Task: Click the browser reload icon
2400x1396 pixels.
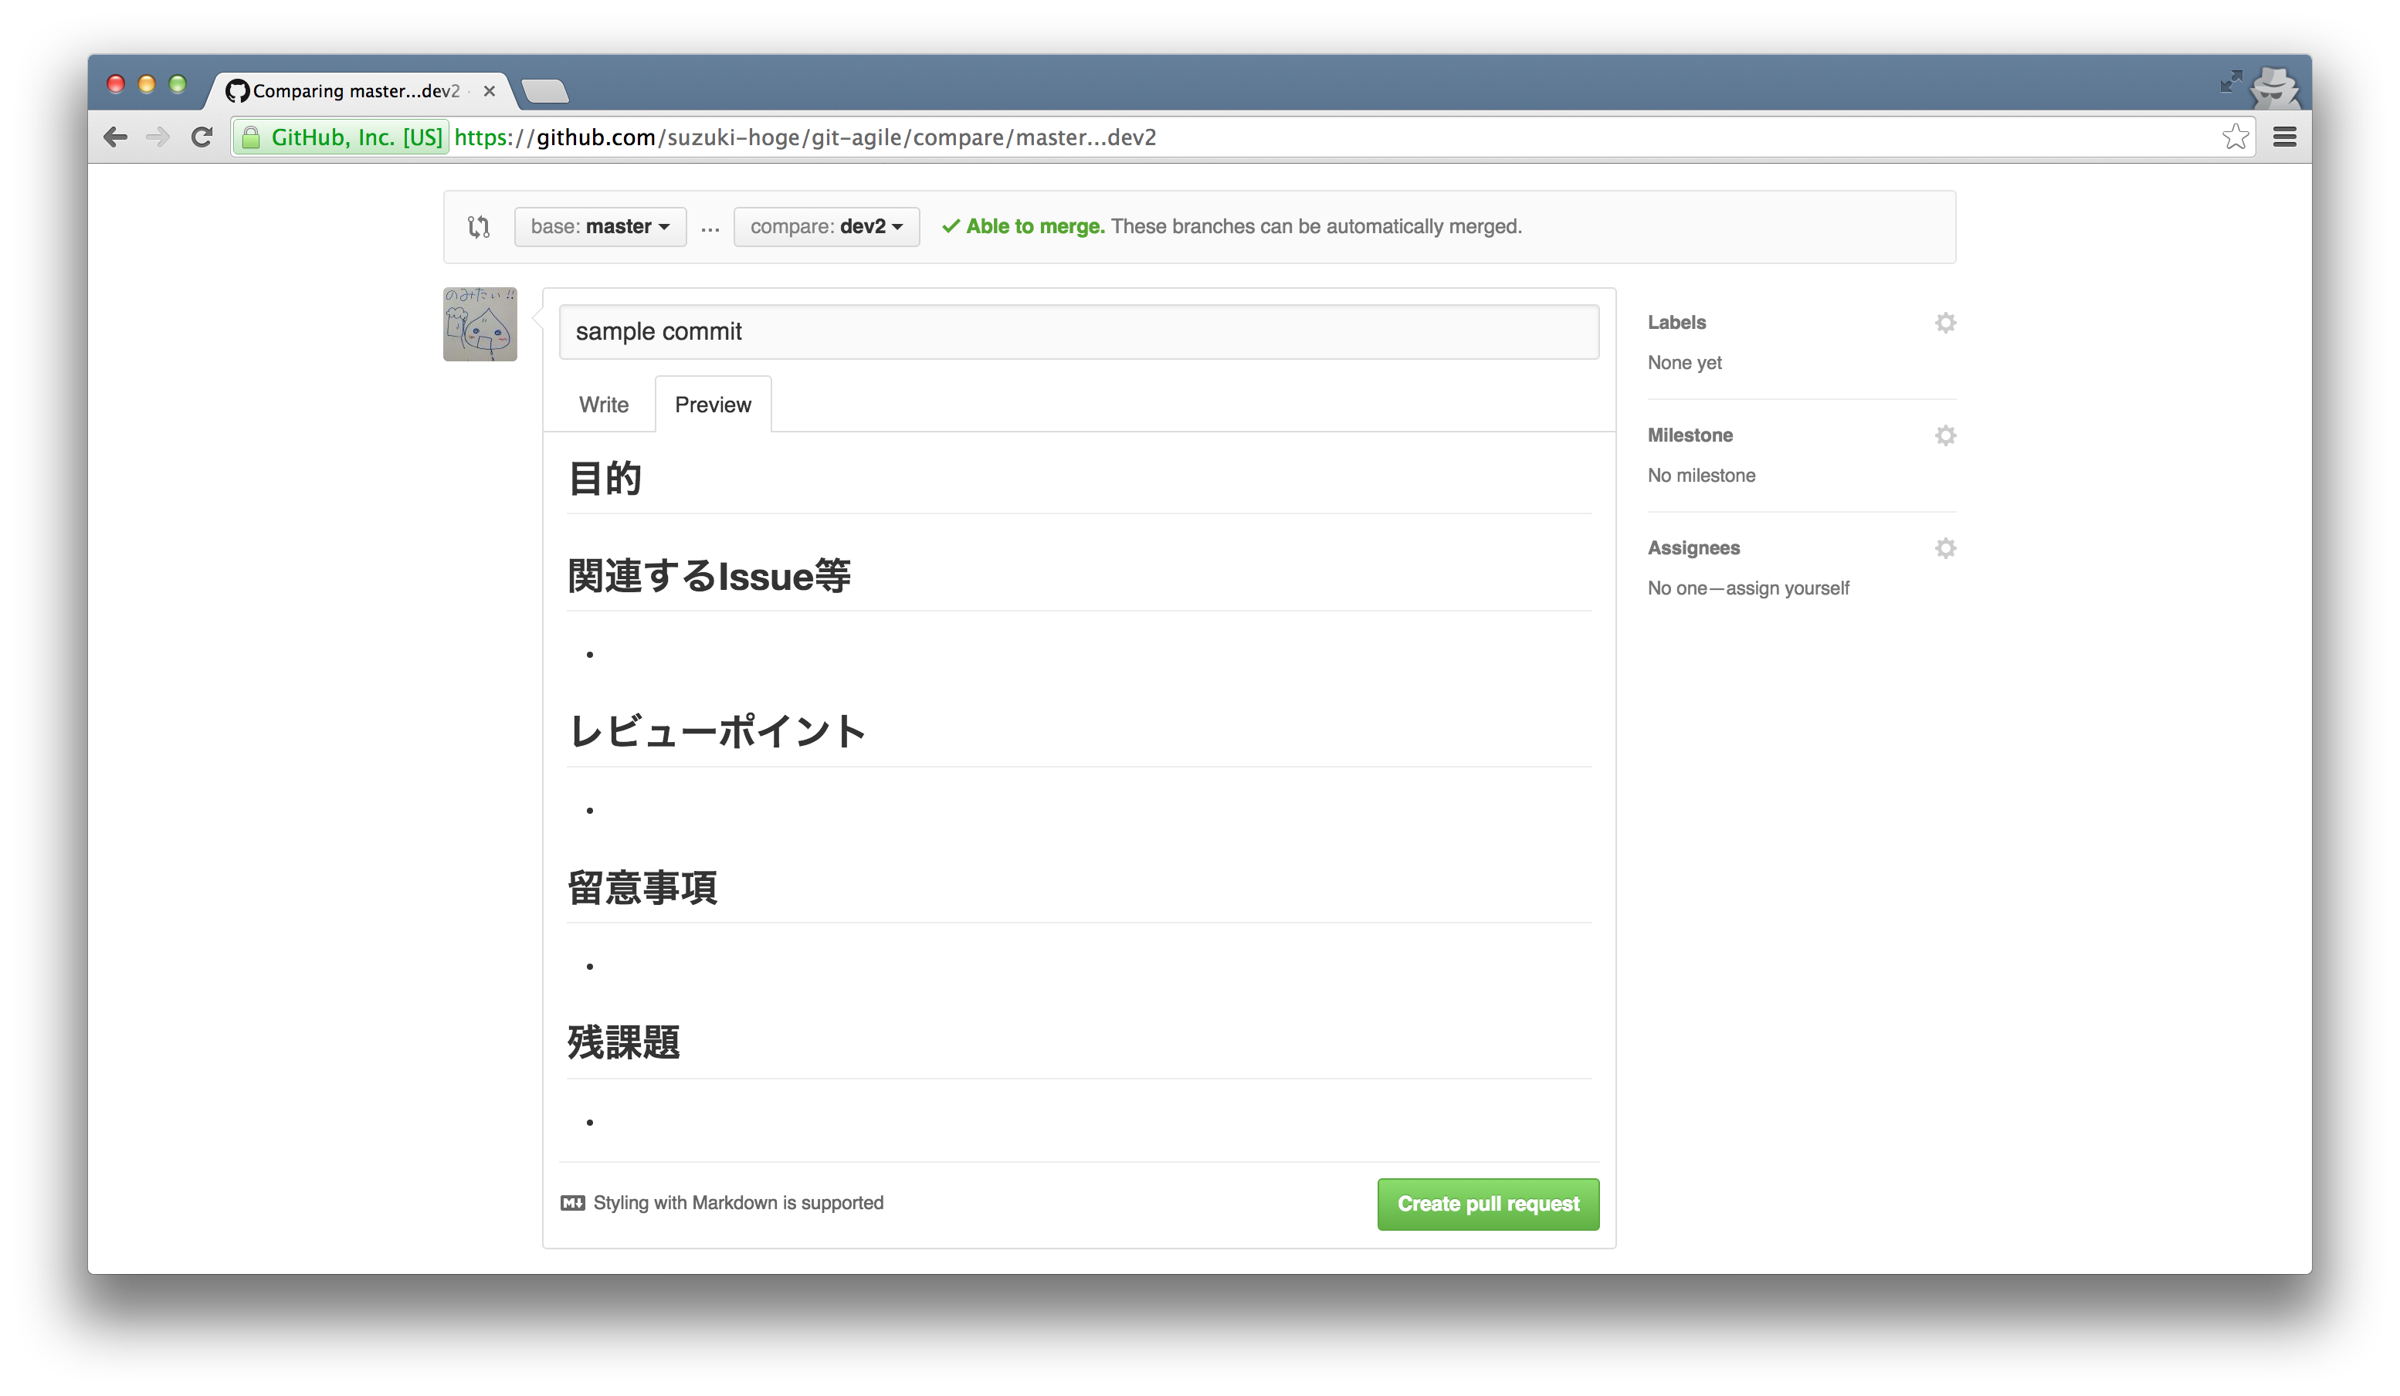Action: pos(201,136)
